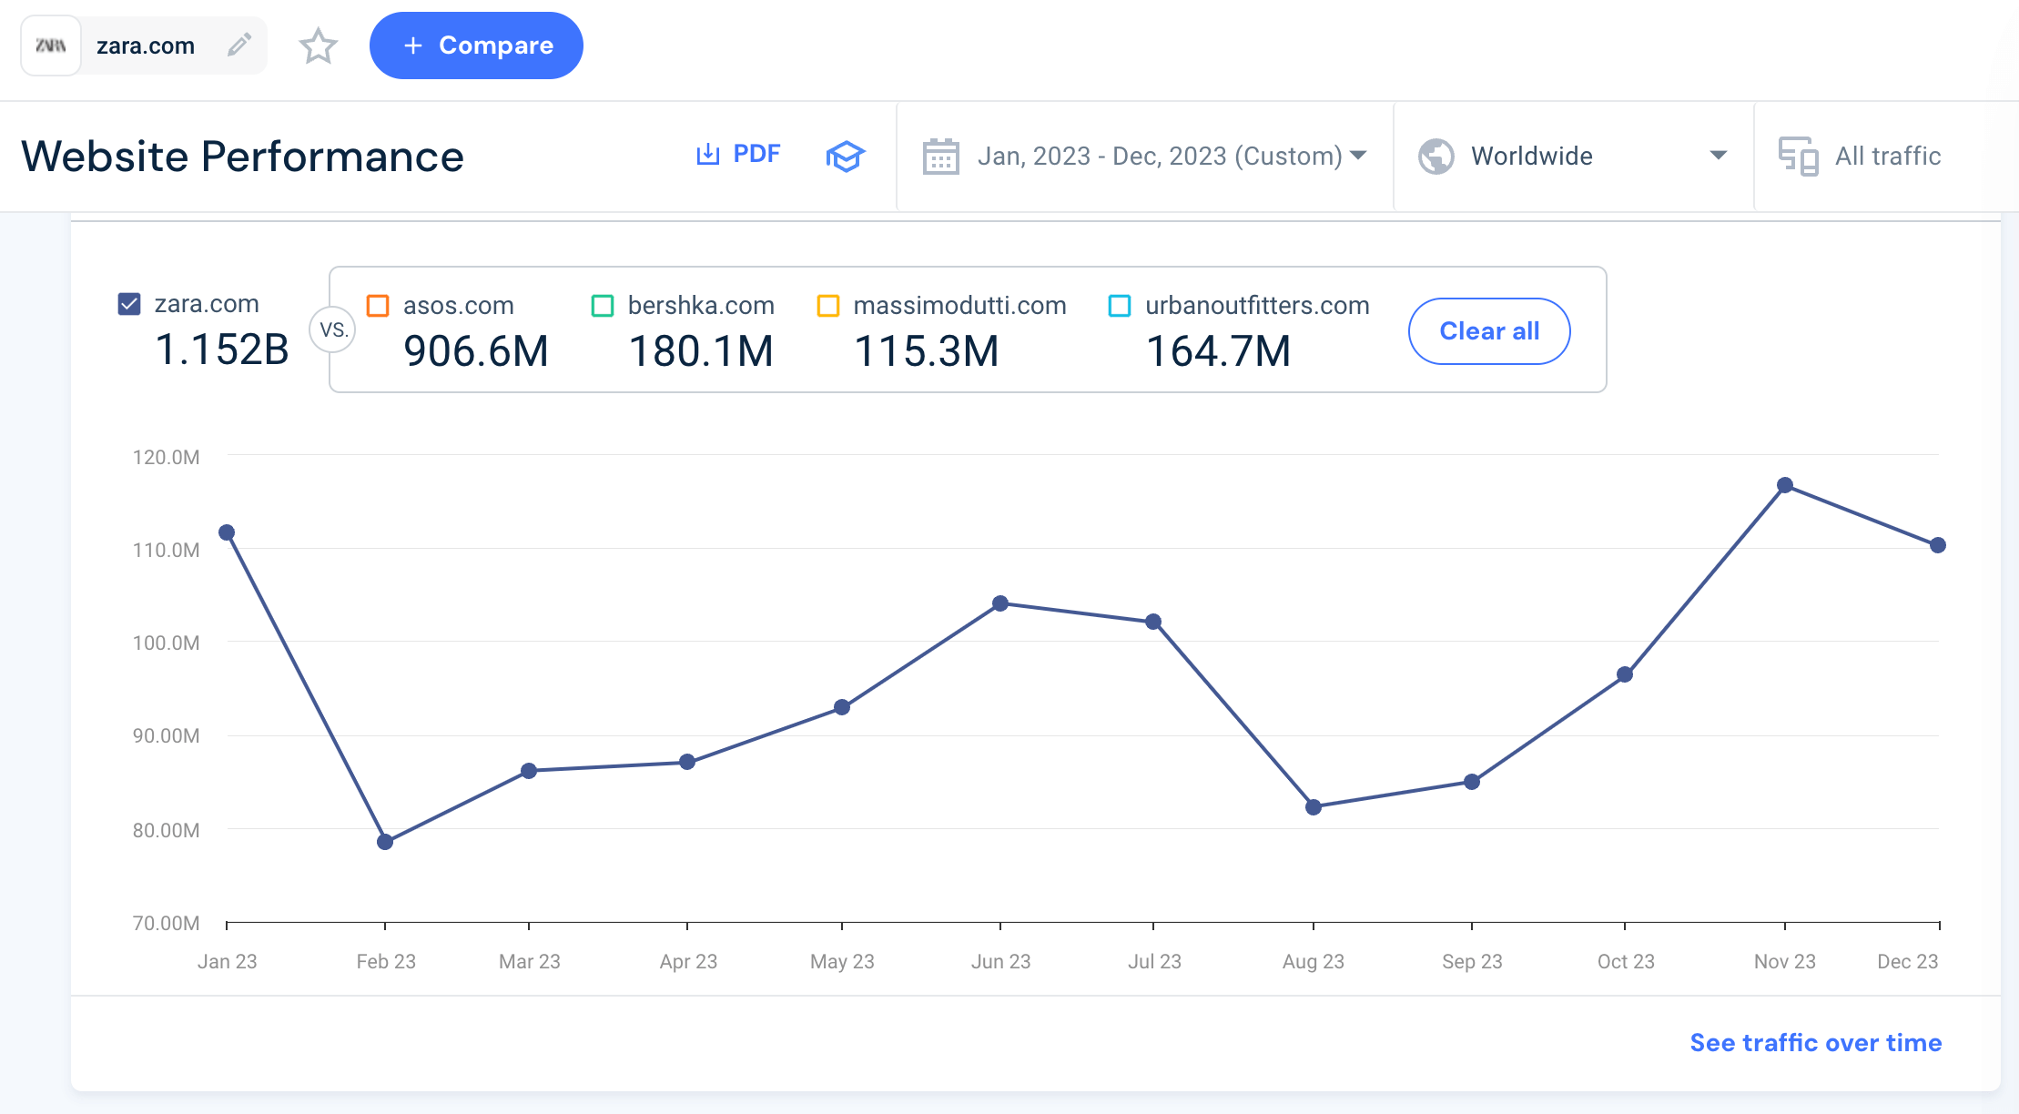Check the bershka.com checkbox

(603, 306)
